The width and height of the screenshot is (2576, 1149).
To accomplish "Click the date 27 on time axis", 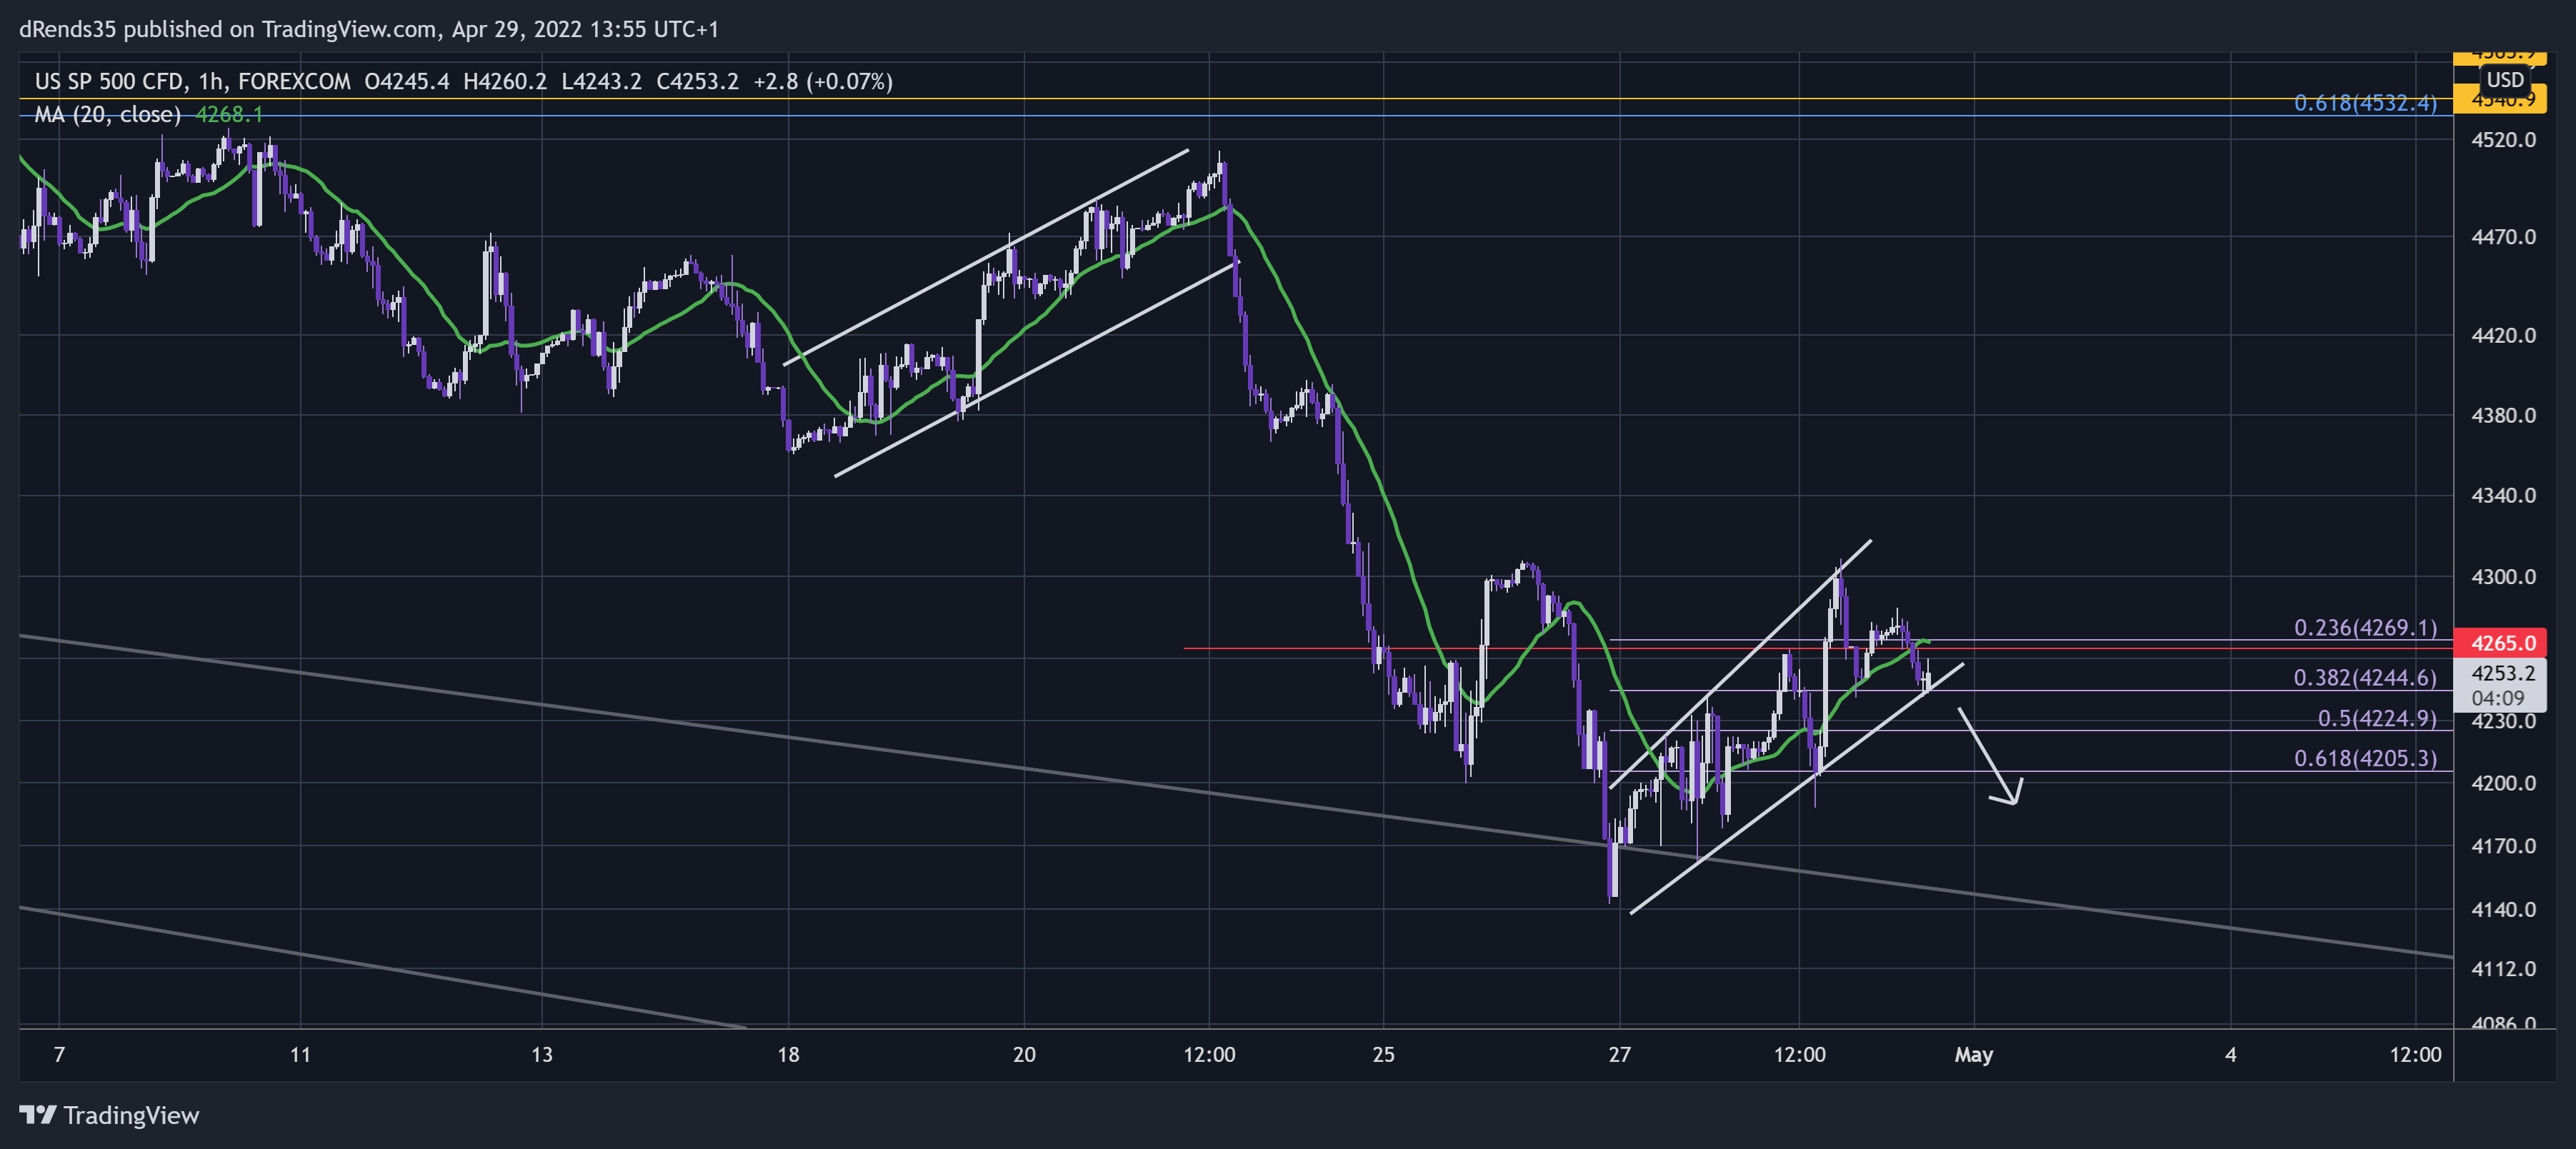I will point(1619,1054).
